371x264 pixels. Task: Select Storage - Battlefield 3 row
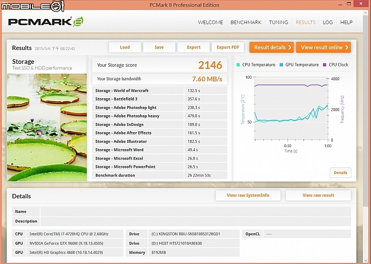coord(160,99)
